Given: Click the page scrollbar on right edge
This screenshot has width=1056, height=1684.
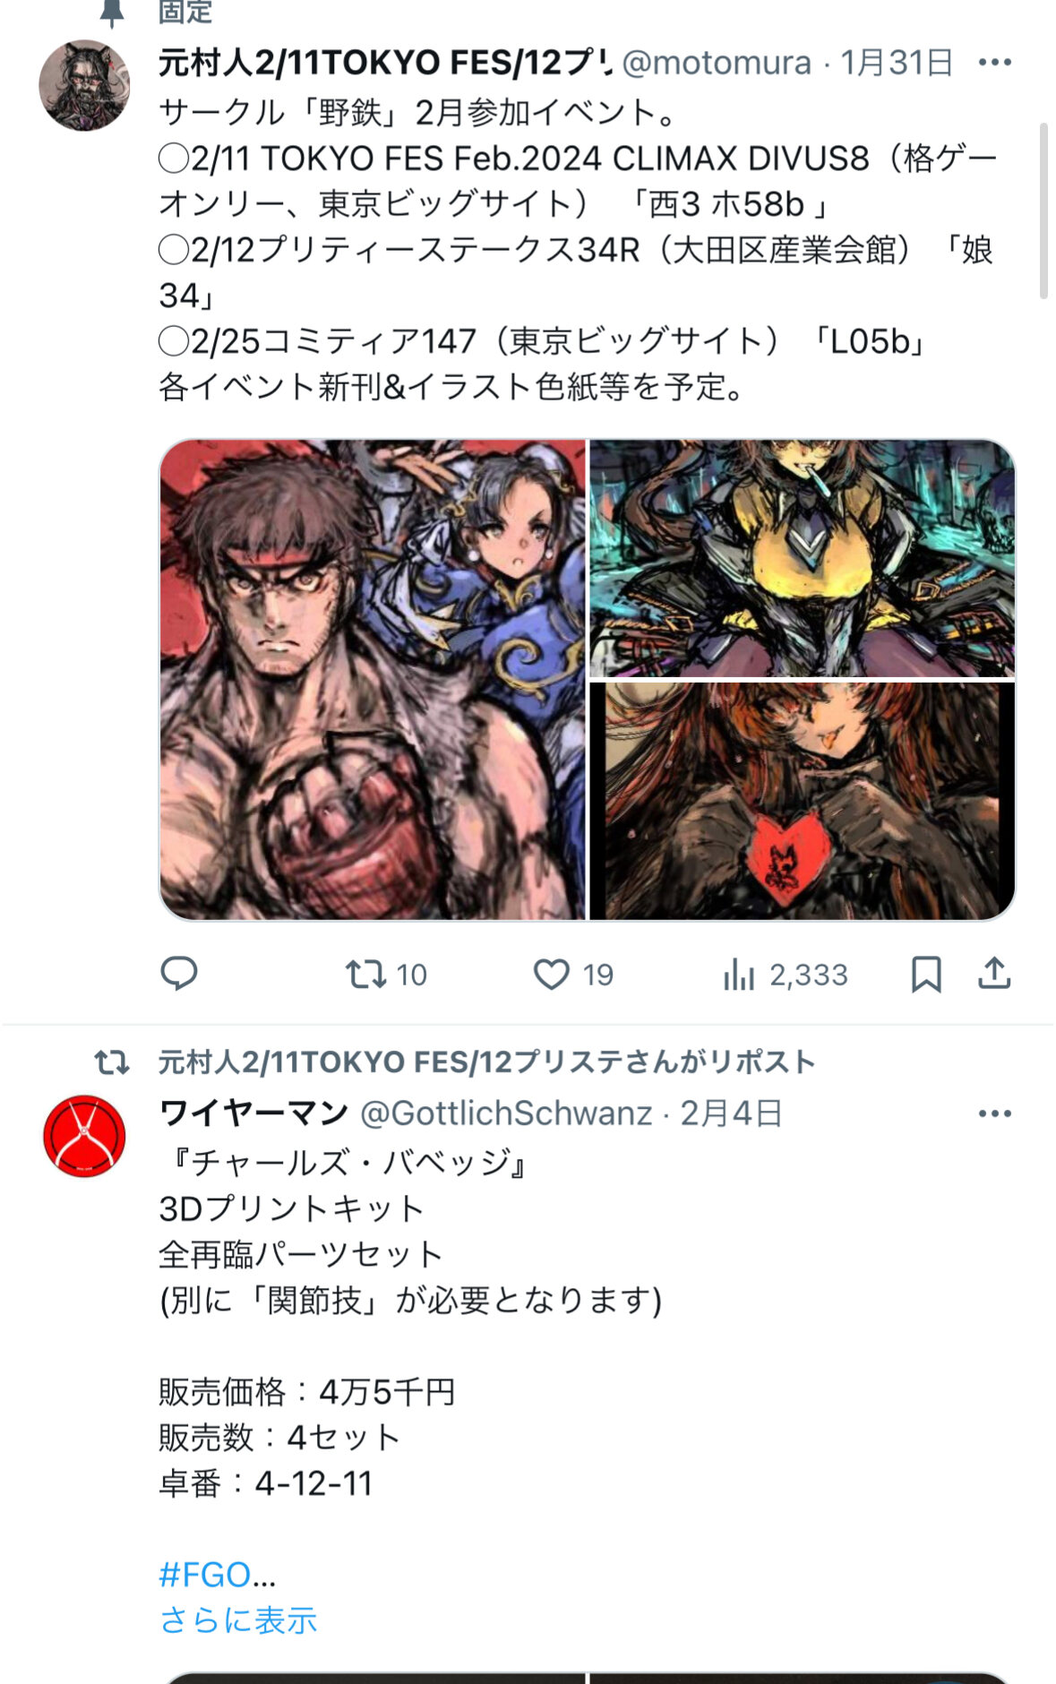Looking at the screenshot, I should pos(1043,210).
